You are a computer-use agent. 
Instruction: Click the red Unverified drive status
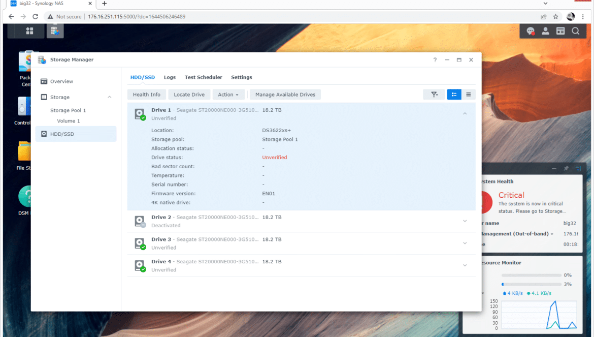(275, 157)
